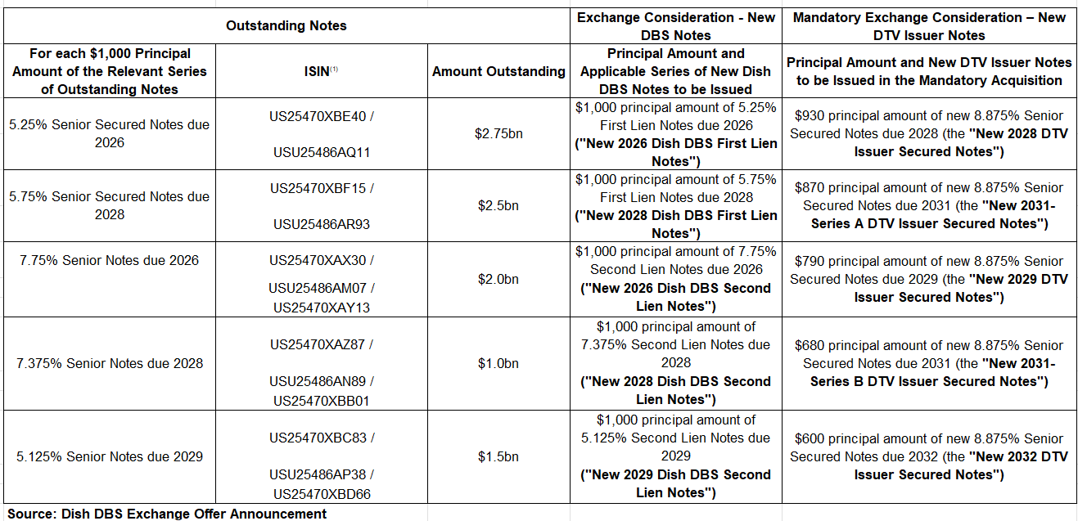Screen dimensions: 1078x521
Task: Click the "7.75% Senior Notes due 2026" cell
Action: pos(109,261)
